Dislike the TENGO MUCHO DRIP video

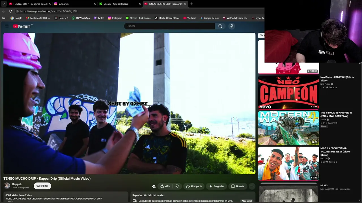(177, 186)
